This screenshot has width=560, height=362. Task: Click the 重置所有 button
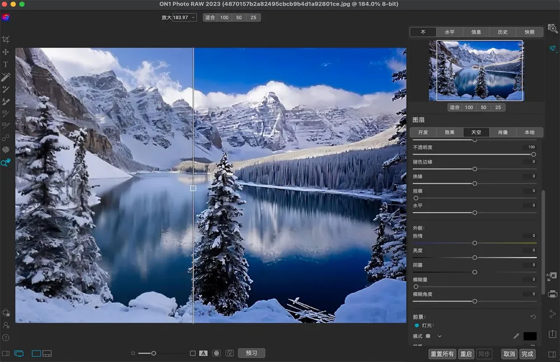point(442,354)
